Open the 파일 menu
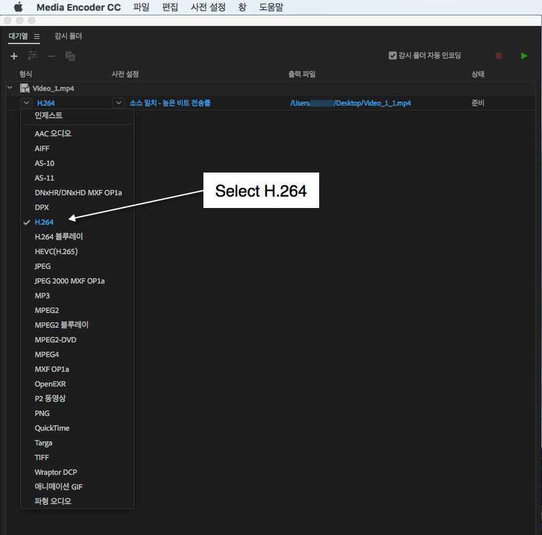This screenshot has height=535, width=542. (141, 7)
